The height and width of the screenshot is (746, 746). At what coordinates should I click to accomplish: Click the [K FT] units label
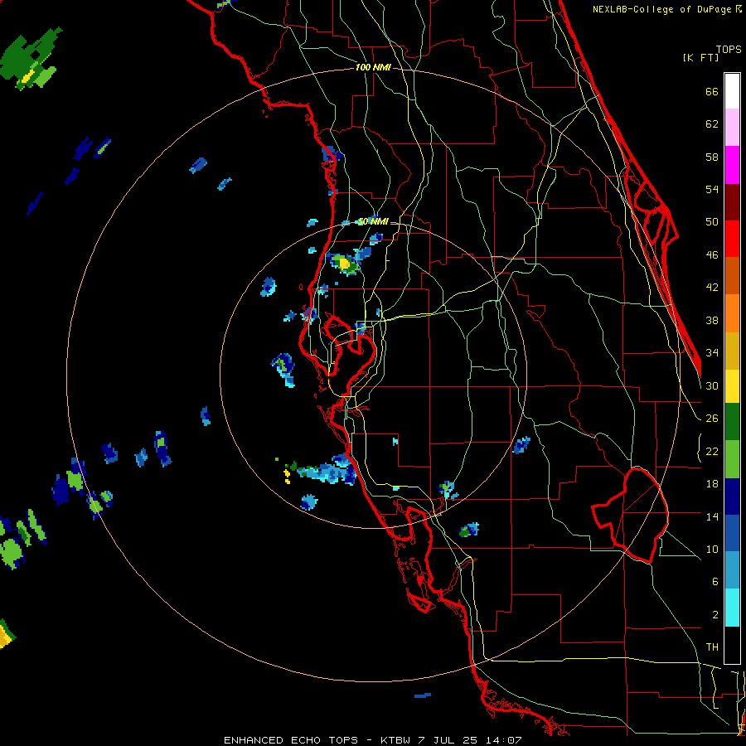(x=700, y=57)
